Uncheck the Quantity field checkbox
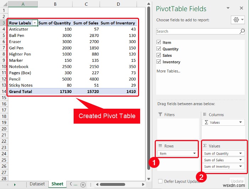The width and height of the screenshot is (249, 189). pos(159,49)
